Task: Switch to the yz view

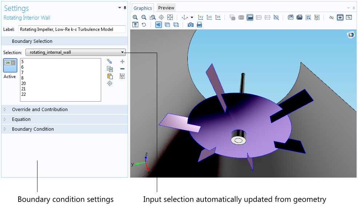Action: (x=209, y=17)
